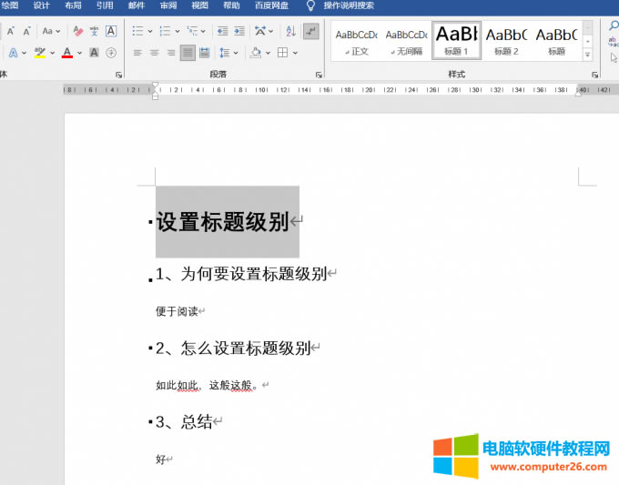Apply the 标题 2 style
This screenshot has width=619, height=485.
click(506, 42)
